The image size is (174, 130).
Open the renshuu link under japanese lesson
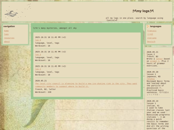coord(150,79)
